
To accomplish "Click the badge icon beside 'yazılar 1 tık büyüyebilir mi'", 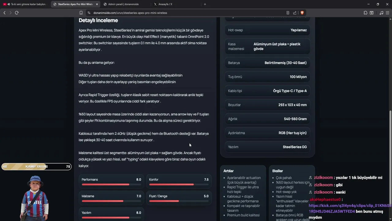I will (311, 178).
